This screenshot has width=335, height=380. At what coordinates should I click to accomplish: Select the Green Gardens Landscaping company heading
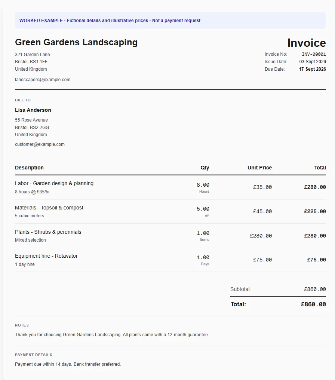(x=76, y=42)
